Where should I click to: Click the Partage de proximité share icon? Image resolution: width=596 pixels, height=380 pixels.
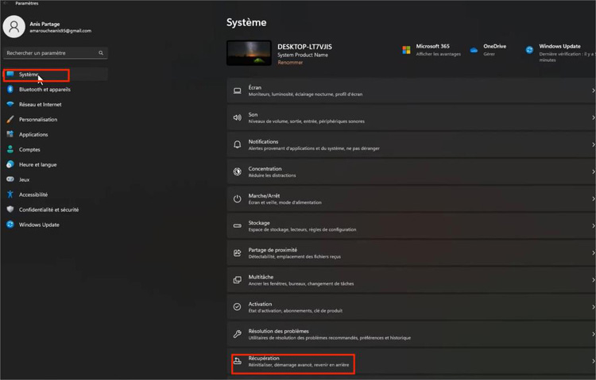pyautogui.click(x=237, y=253)
